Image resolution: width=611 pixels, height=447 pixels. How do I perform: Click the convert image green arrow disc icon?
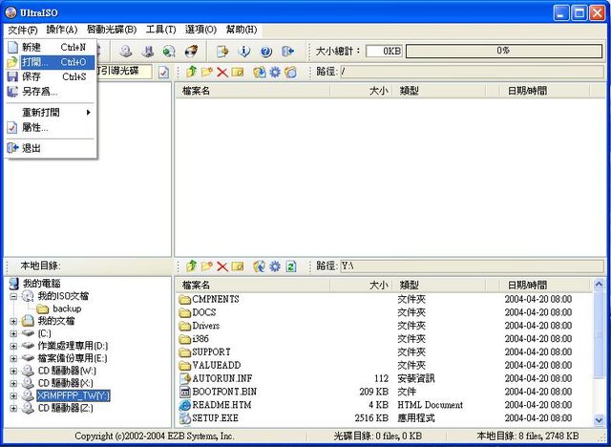(169, 51)
